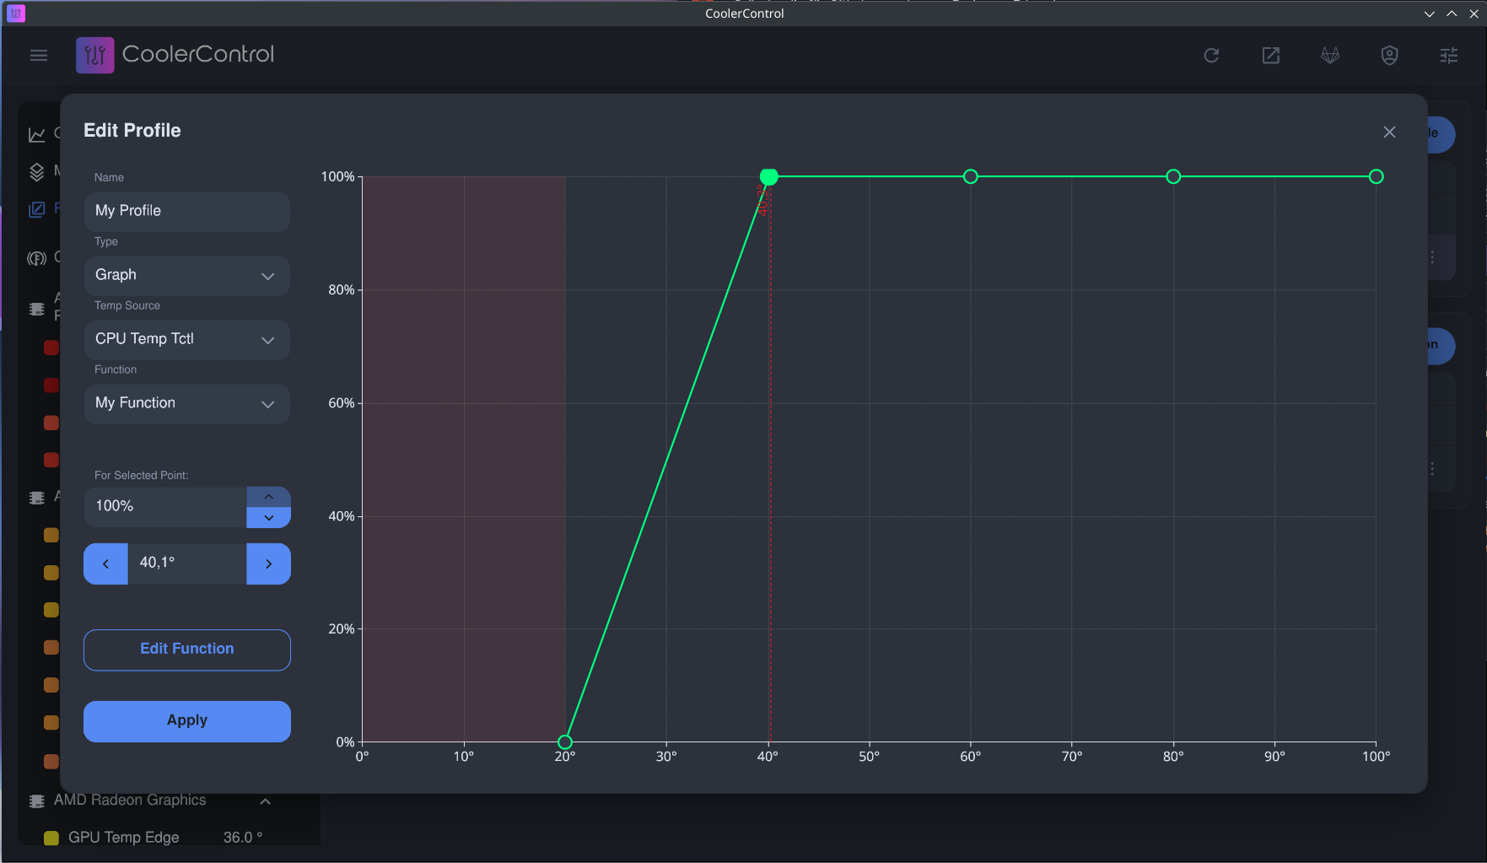
Task: Click the Name field My Profile
Action: click(187, 212)
